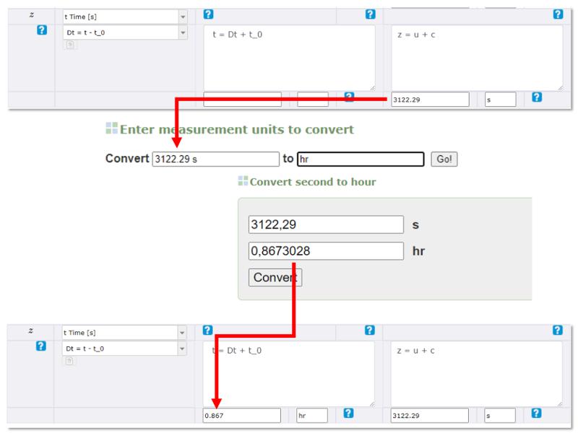This screenshot has height=433, width=578.
Task: Open help icon above lower z = u + c box
Action: click(557, 330)
